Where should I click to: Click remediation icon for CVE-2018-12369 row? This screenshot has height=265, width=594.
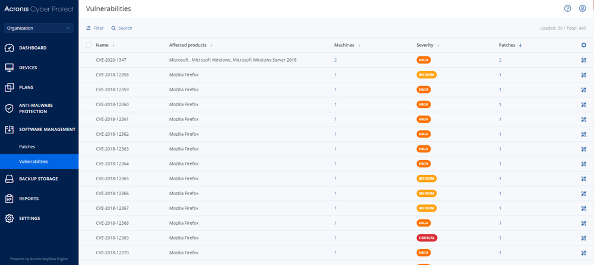pos(583,238)
